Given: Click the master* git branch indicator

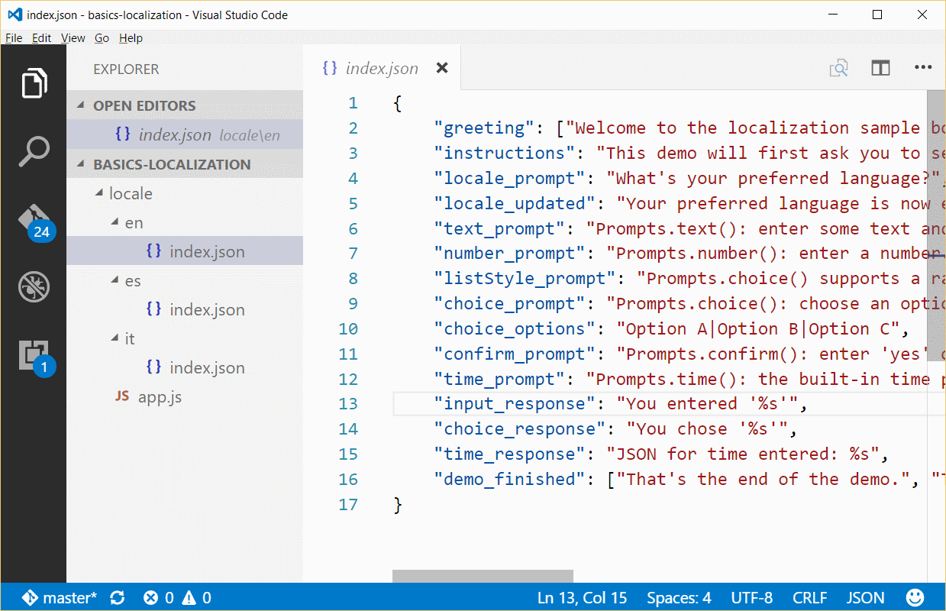Looking at the screenshot, I should pyautogui.click(x=60, y=597).
